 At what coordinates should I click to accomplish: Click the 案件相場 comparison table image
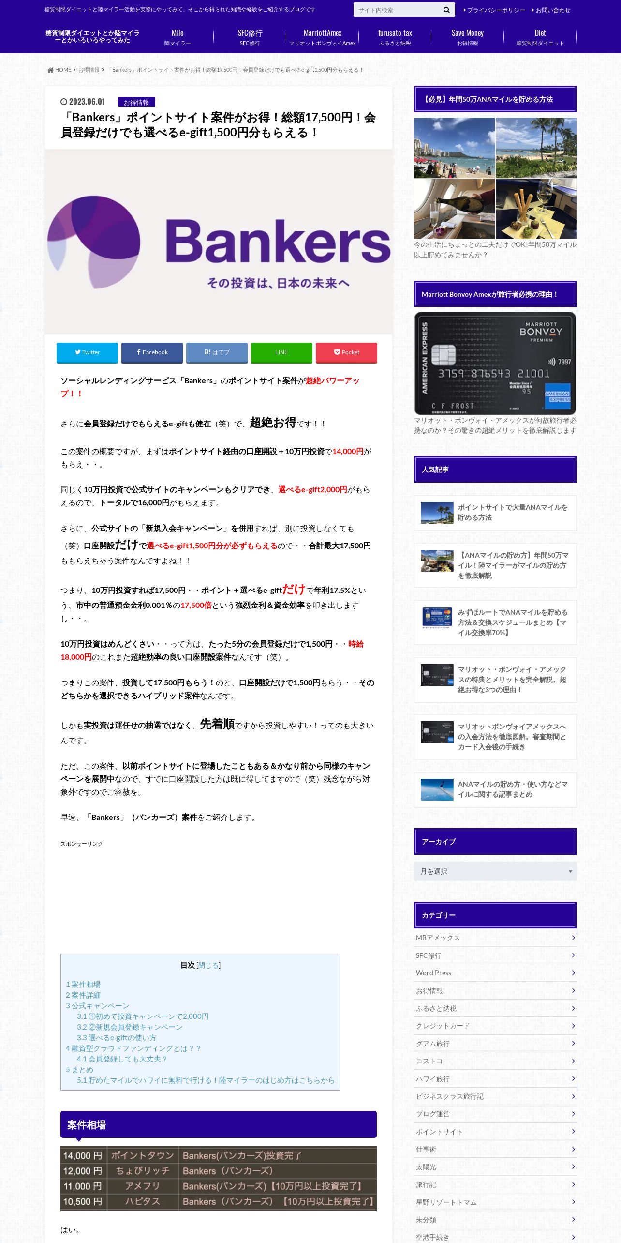[x=219, y=1179]
